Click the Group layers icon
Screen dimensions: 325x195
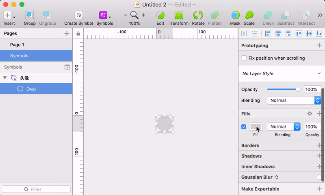29,15
